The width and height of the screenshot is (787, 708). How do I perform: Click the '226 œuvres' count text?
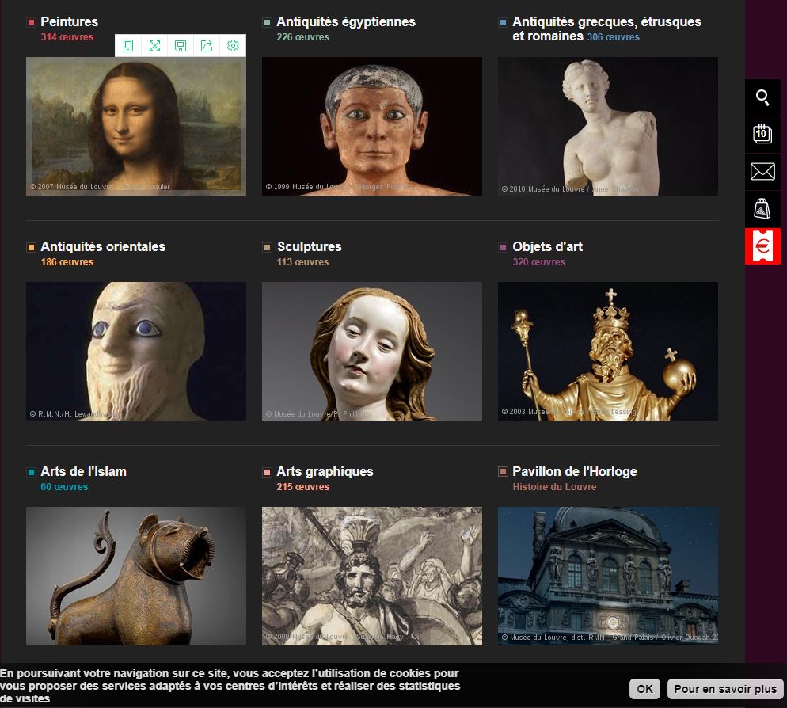click(x=303, y=36)
